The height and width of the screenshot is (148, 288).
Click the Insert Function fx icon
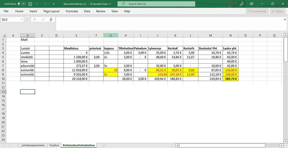point(51,19)
